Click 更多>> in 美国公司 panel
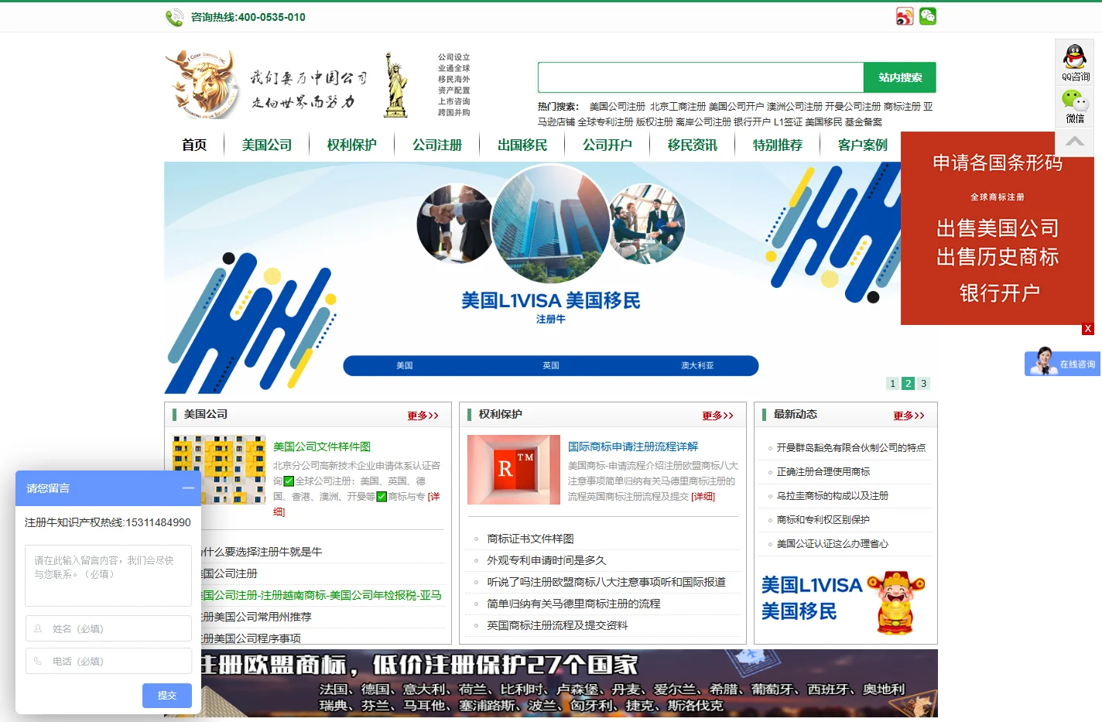This screenshot has width=1102, height=722. point(423,416)
